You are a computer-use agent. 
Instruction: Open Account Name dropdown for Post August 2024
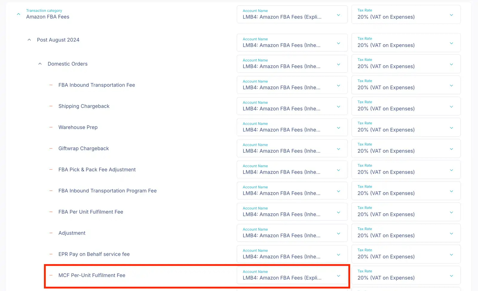292,43
